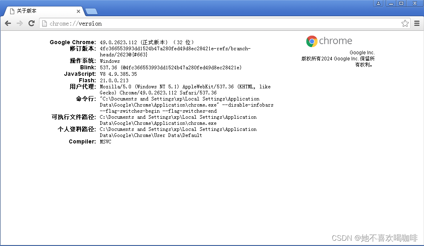
Task: Click the Compiler label
Action: pyautogui.click(x=83, y=142)
